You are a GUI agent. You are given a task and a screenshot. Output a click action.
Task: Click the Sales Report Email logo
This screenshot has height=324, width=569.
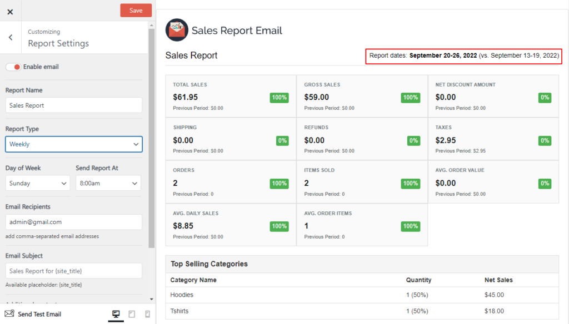pos(176,31)
